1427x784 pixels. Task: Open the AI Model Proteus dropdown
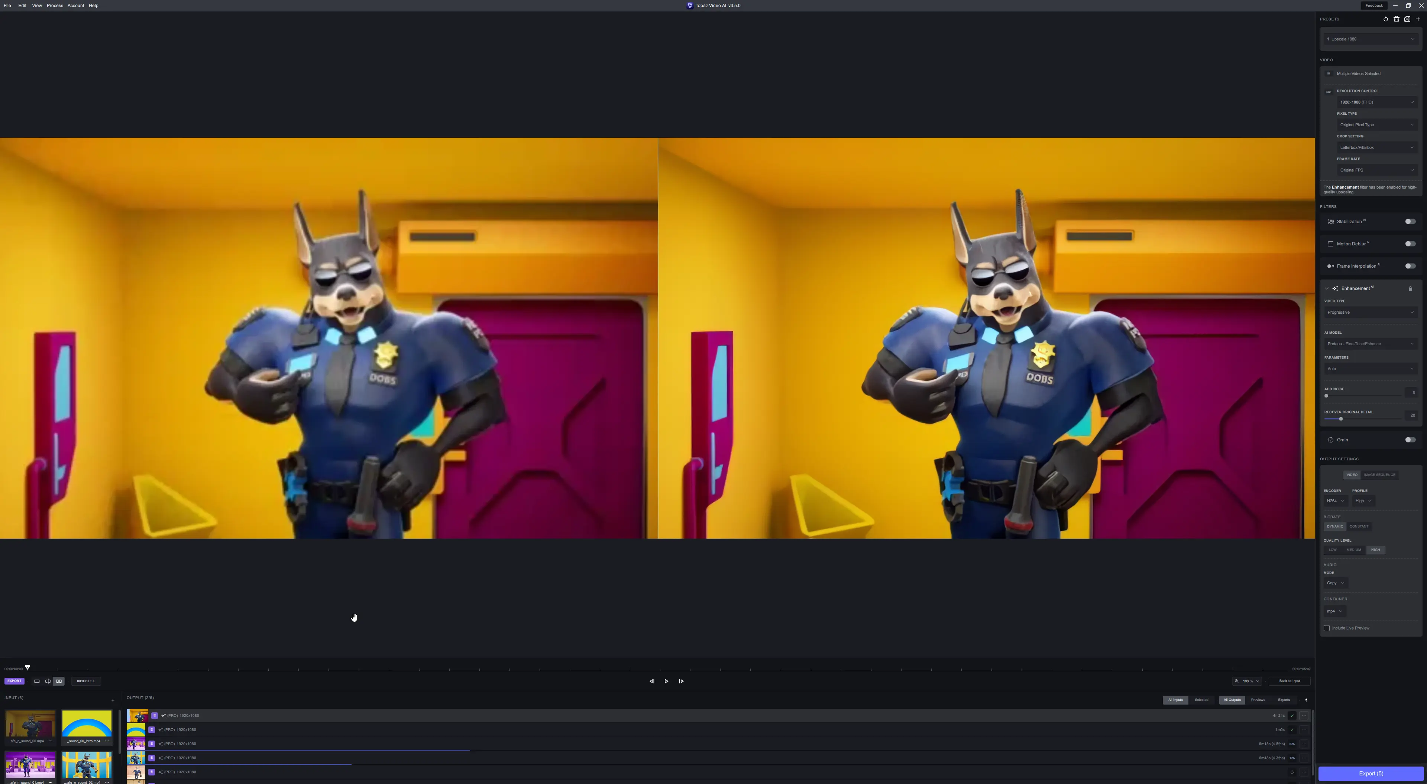pyautogui.click(x=1370, y=344)
